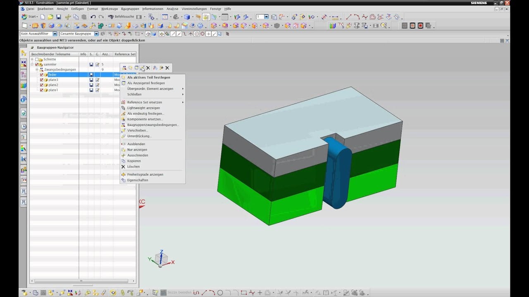This screenshot has width=529, height=297.
Task: Click the New file icon
Action: pos(43,17)
